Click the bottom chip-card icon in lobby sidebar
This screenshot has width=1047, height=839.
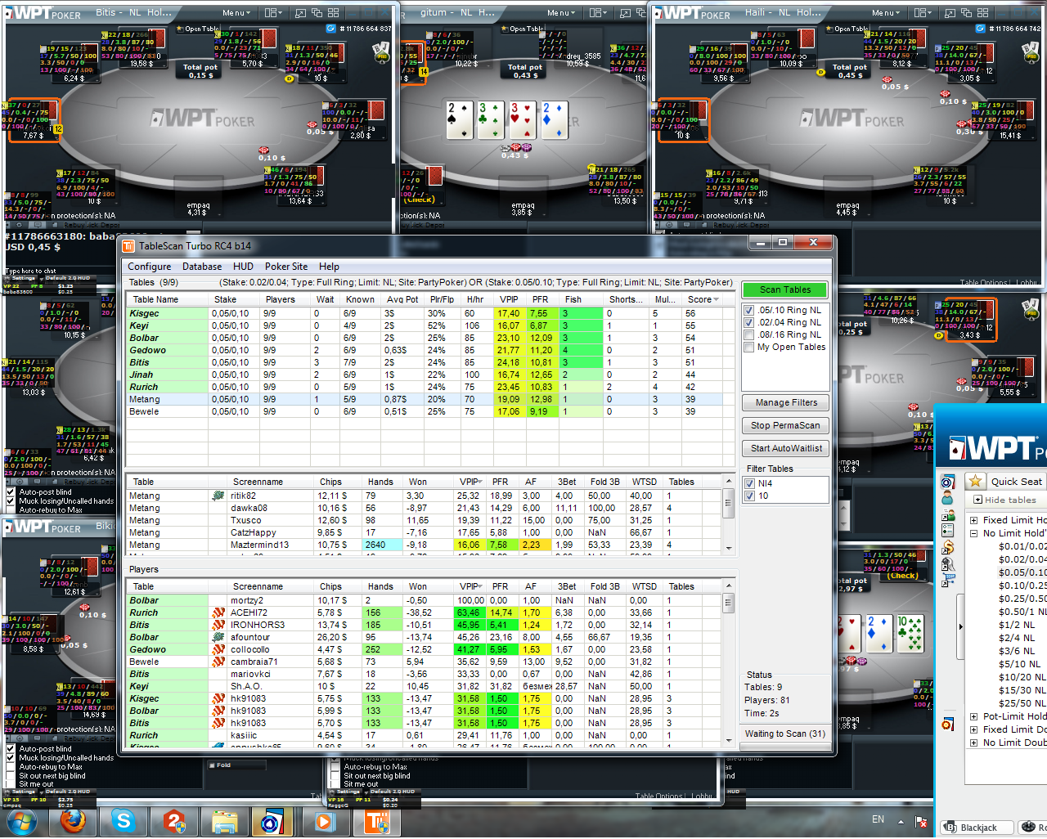pyautogui.click(x=948, y=724)
